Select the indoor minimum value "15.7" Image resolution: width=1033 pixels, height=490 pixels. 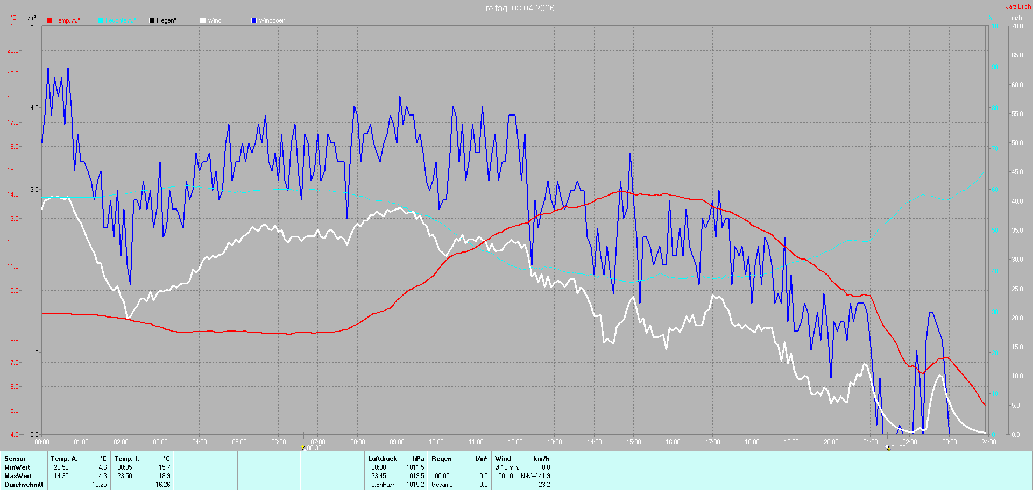165,467
